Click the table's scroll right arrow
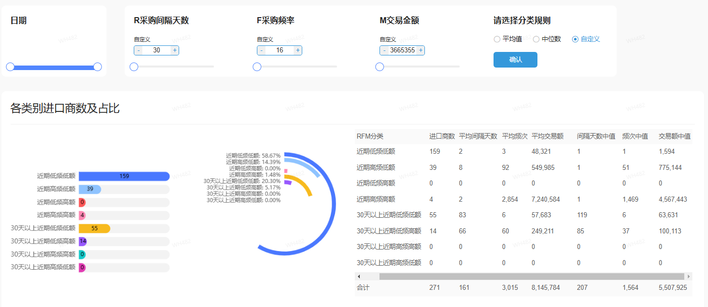This screenshot has width=708, height=307. pos(688,277)
